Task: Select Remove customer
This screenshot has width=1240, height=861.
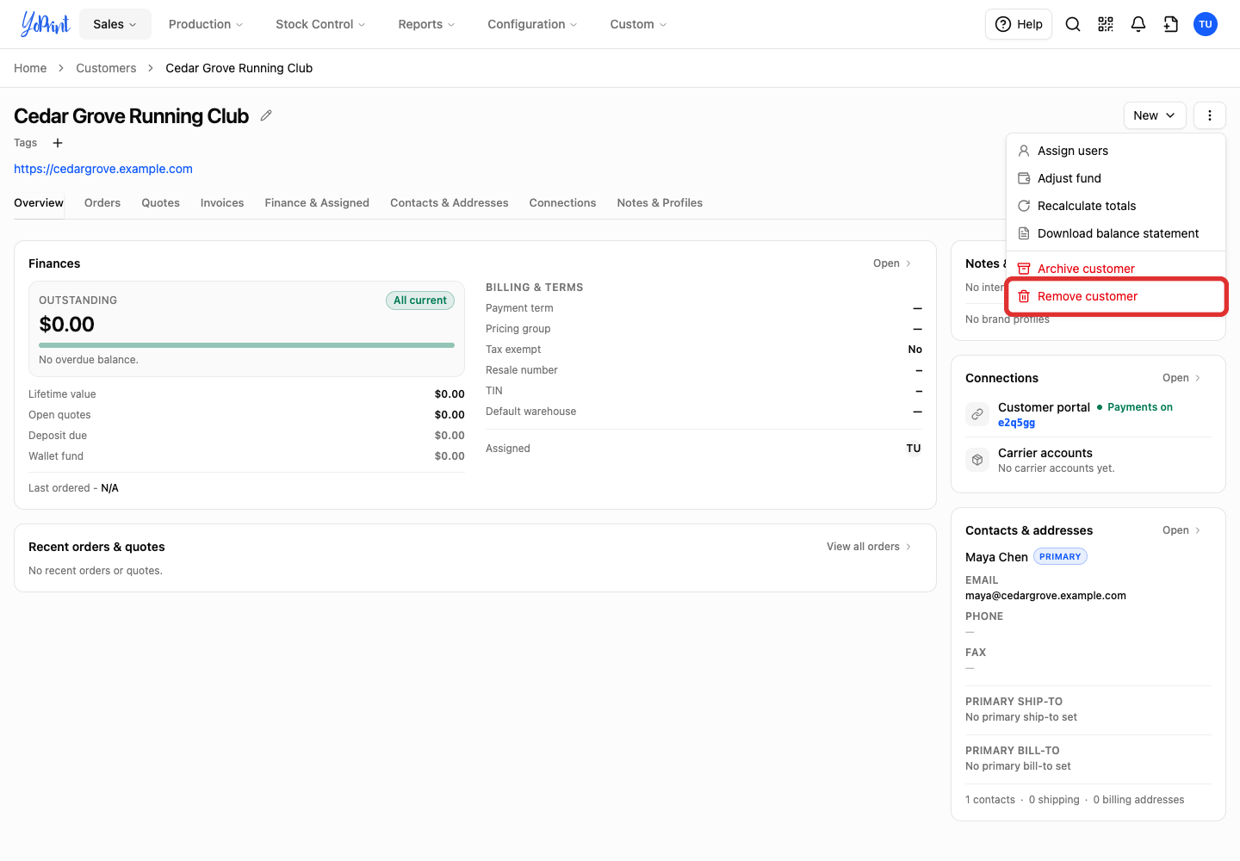Action: (x=1116, y=296)
